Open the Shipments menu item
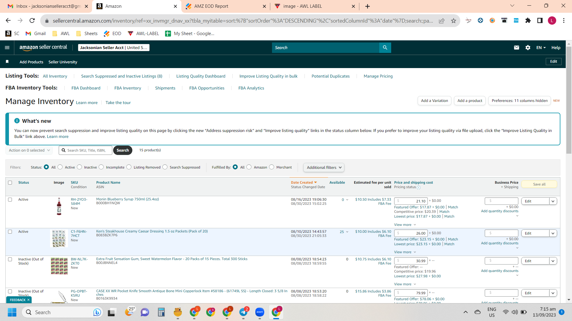 165,88
